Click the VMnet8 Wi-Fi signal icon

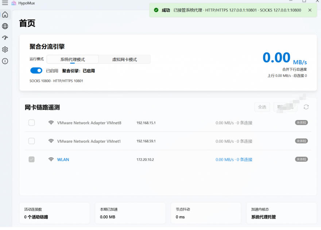coord(51,123)
